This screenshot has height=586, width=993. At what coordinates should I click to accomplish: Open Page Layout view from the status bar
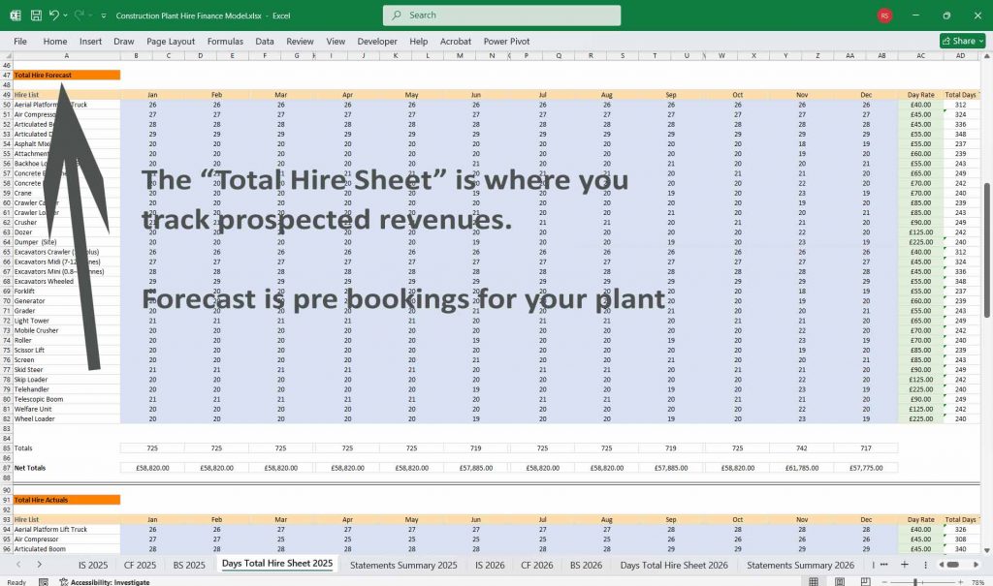click(840, 580)
